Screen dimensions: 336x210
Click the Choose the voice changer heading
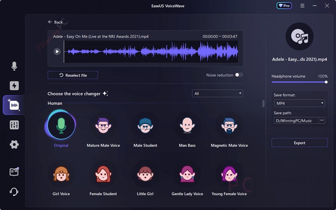74,94
